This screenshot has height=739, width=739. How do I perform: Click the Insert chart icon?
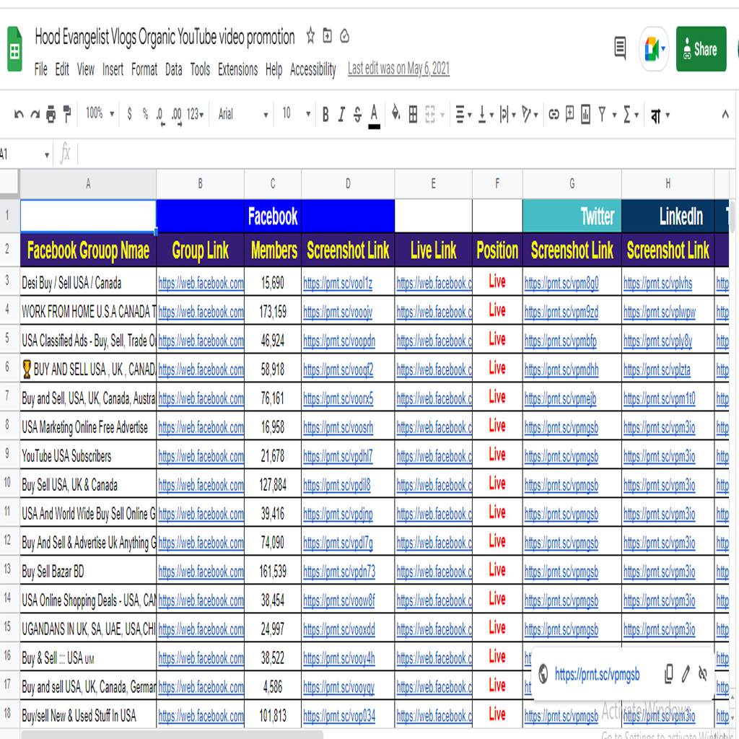(x=586, y=114)
